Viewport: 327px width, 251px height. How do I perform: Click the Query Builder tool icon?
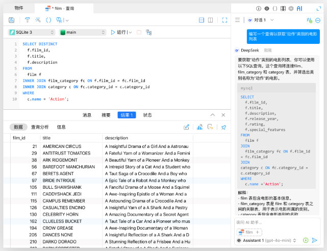pyautogui.click(x=28, y=20)
